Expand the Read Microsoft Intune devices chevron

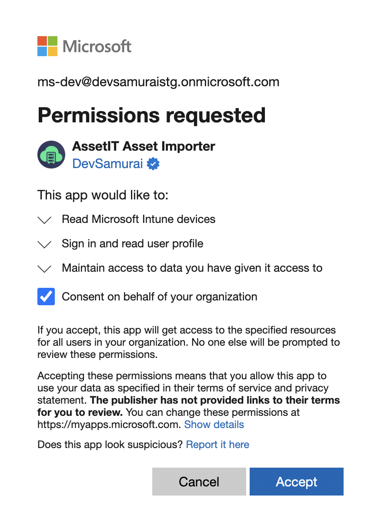coord(45,220)
